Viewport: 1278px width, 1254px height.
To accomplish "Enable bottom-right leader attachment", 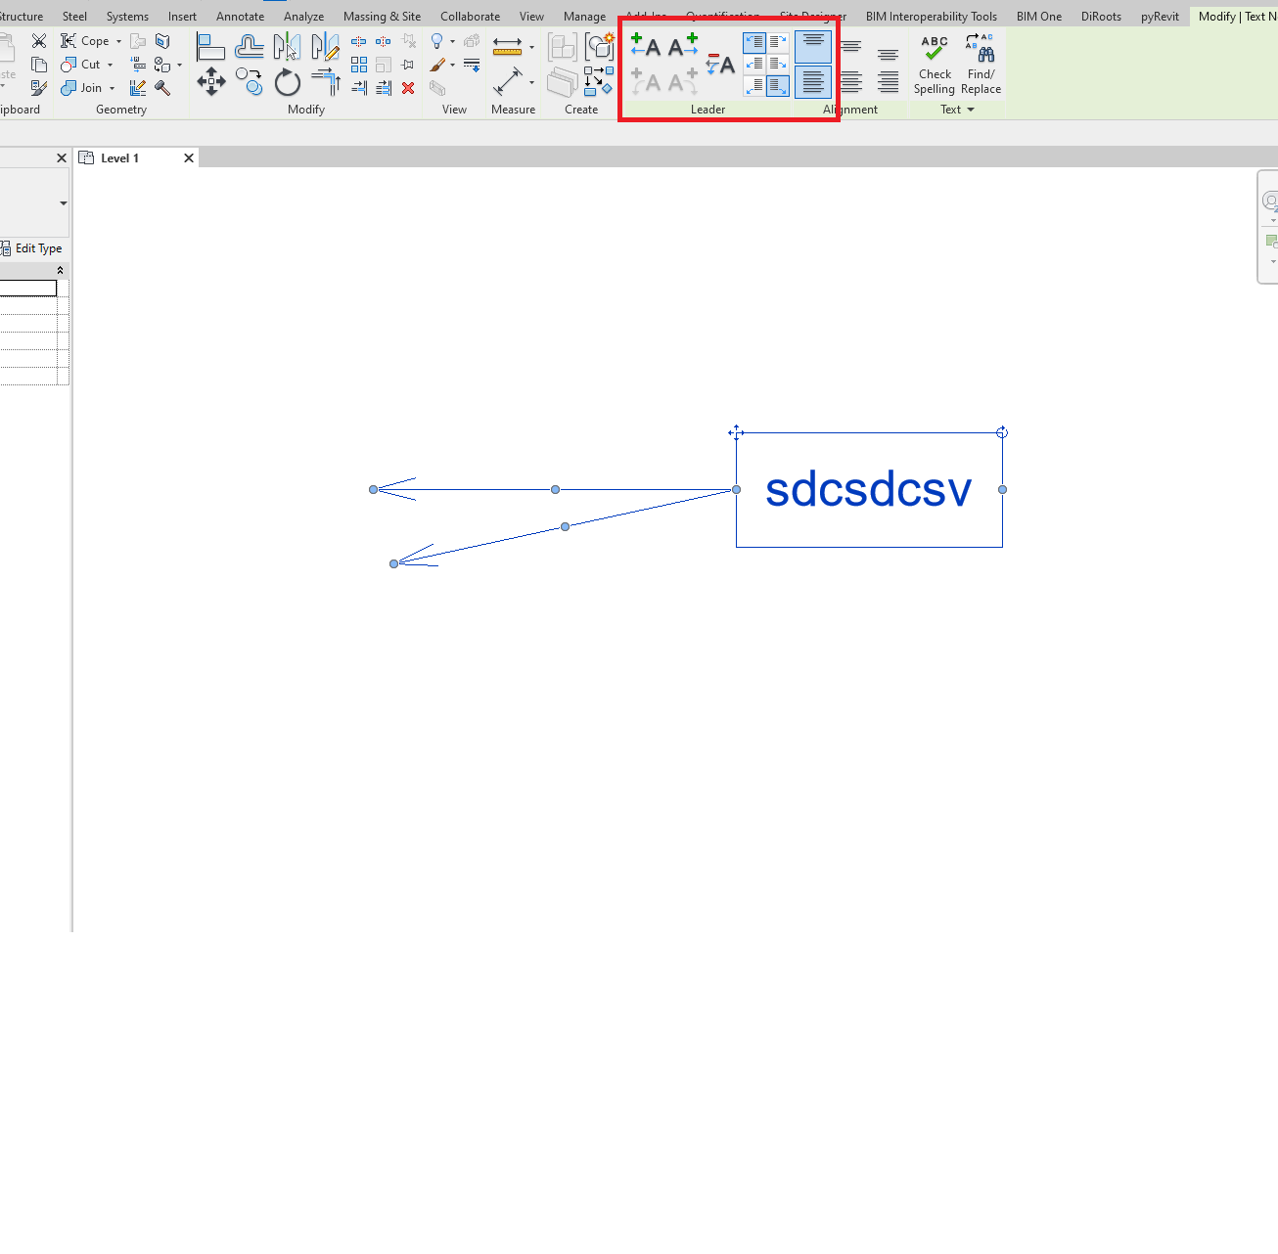I will coord(778,86).
